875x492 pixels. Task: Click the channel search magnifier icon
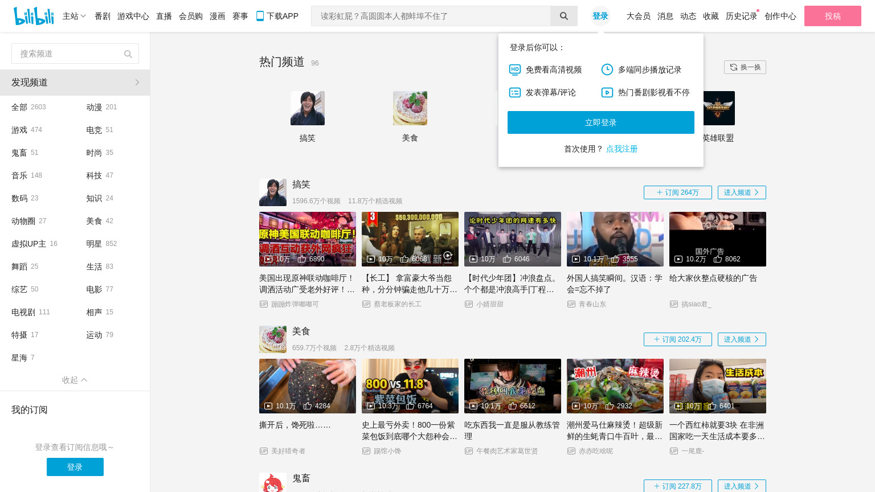(128, 54)
